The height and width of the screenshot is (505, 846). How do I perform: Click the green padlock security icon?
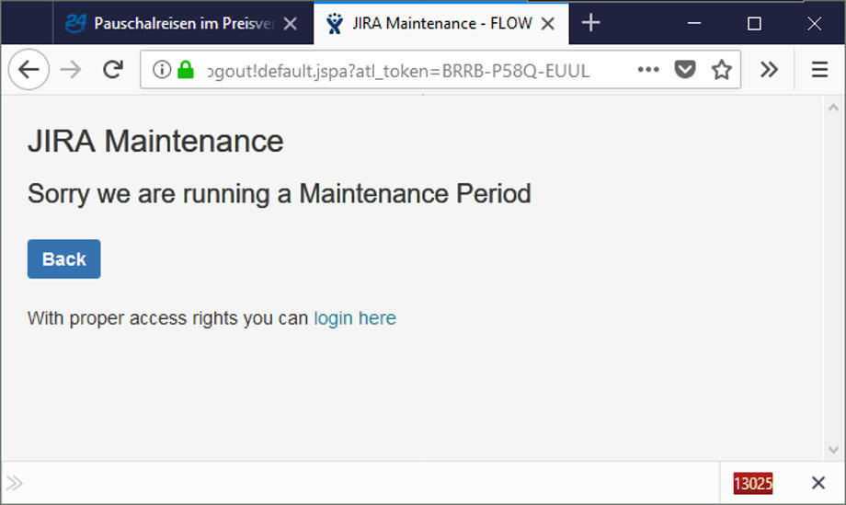[186, 70]
